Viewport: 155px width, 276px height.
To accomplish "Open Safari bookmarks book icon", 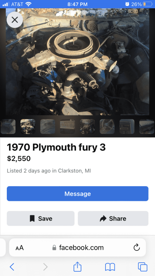I will click(110, 267).
